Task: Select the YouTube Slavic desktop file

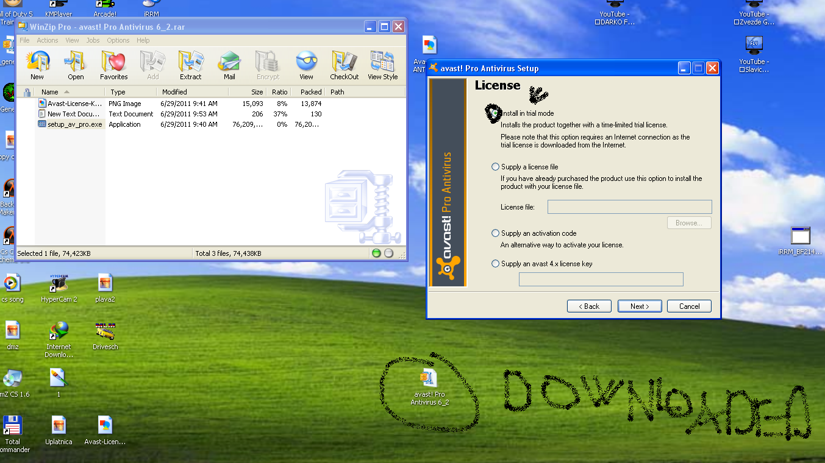Action: [754, 55]
